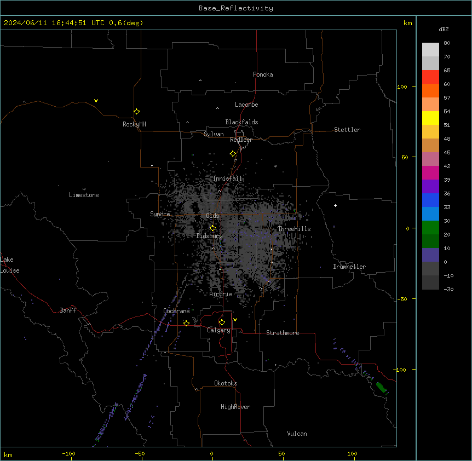This screenshot has height=461, width=472.
Task: Choose the green 20-30 dBZ legend swatch
Action: 430,228
